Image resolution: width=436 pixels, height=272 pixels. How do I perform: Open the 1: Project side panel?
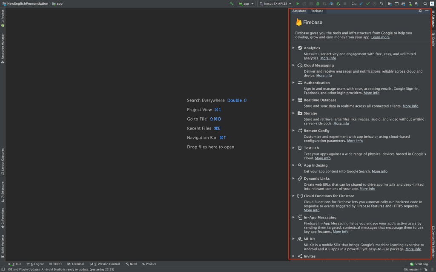(3, 18)
